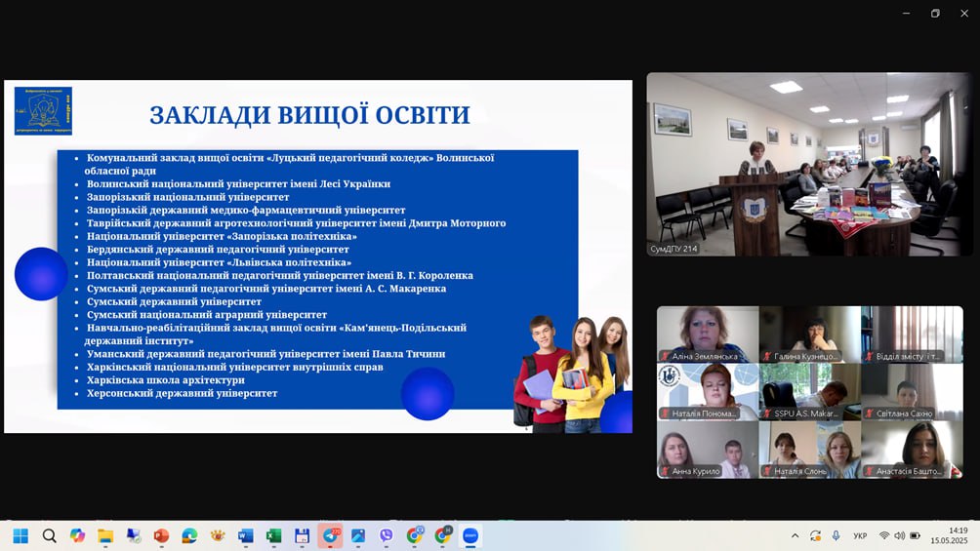Image resolution: width=980 pixels, height=551 pixels.
Task: Switch to Microsoft Word in taskbar
Action: coord(246,536)
